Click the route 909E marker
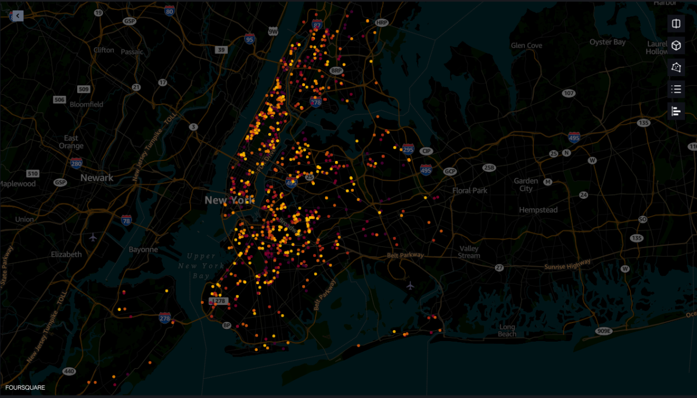 pos(604,331)
